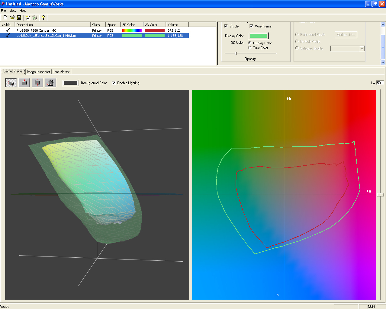
Task: Select the True Color radio button
Action: point(250,48)
